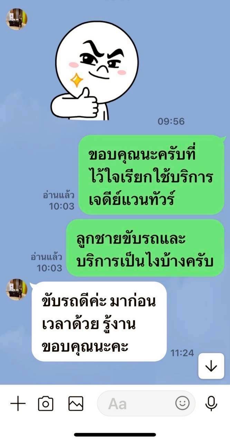
Task: Jump to latest message with down arrow
Action: 211,366
